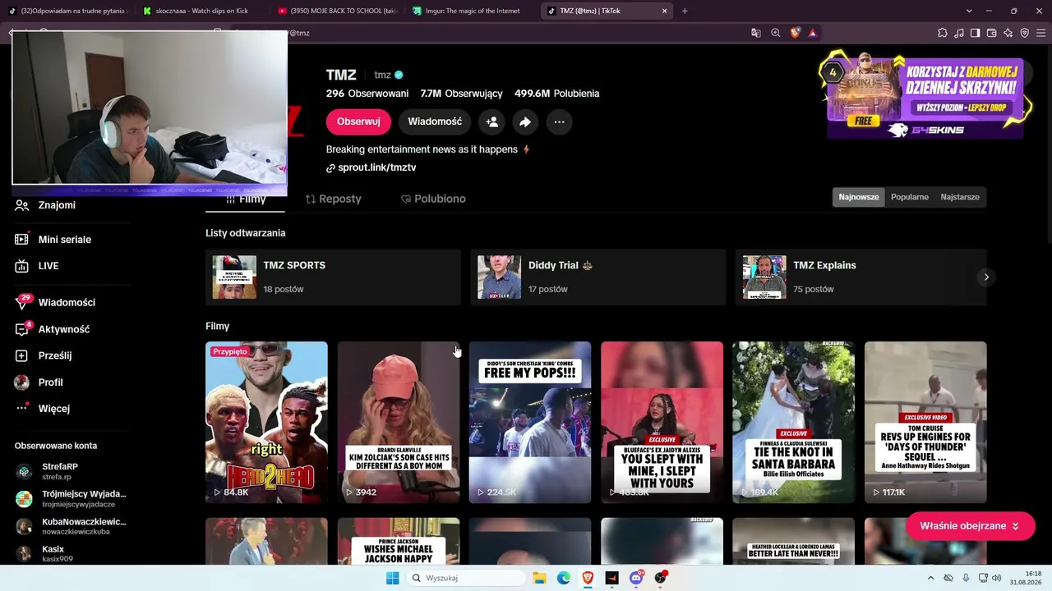Screen dimensions: 1052x591
Task: Click the G4Skins daily box ad banner
Action: pos(925,95)
